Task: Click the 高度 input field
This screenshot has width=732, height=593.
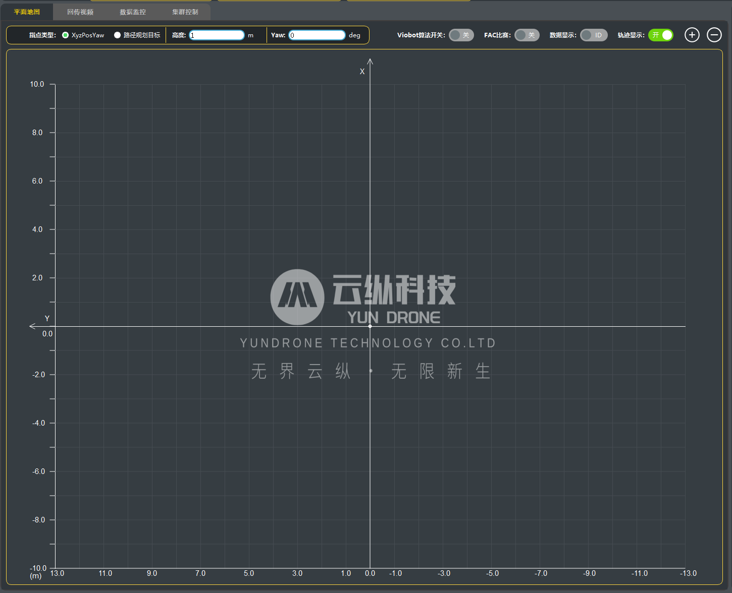Action: point(217,35)
